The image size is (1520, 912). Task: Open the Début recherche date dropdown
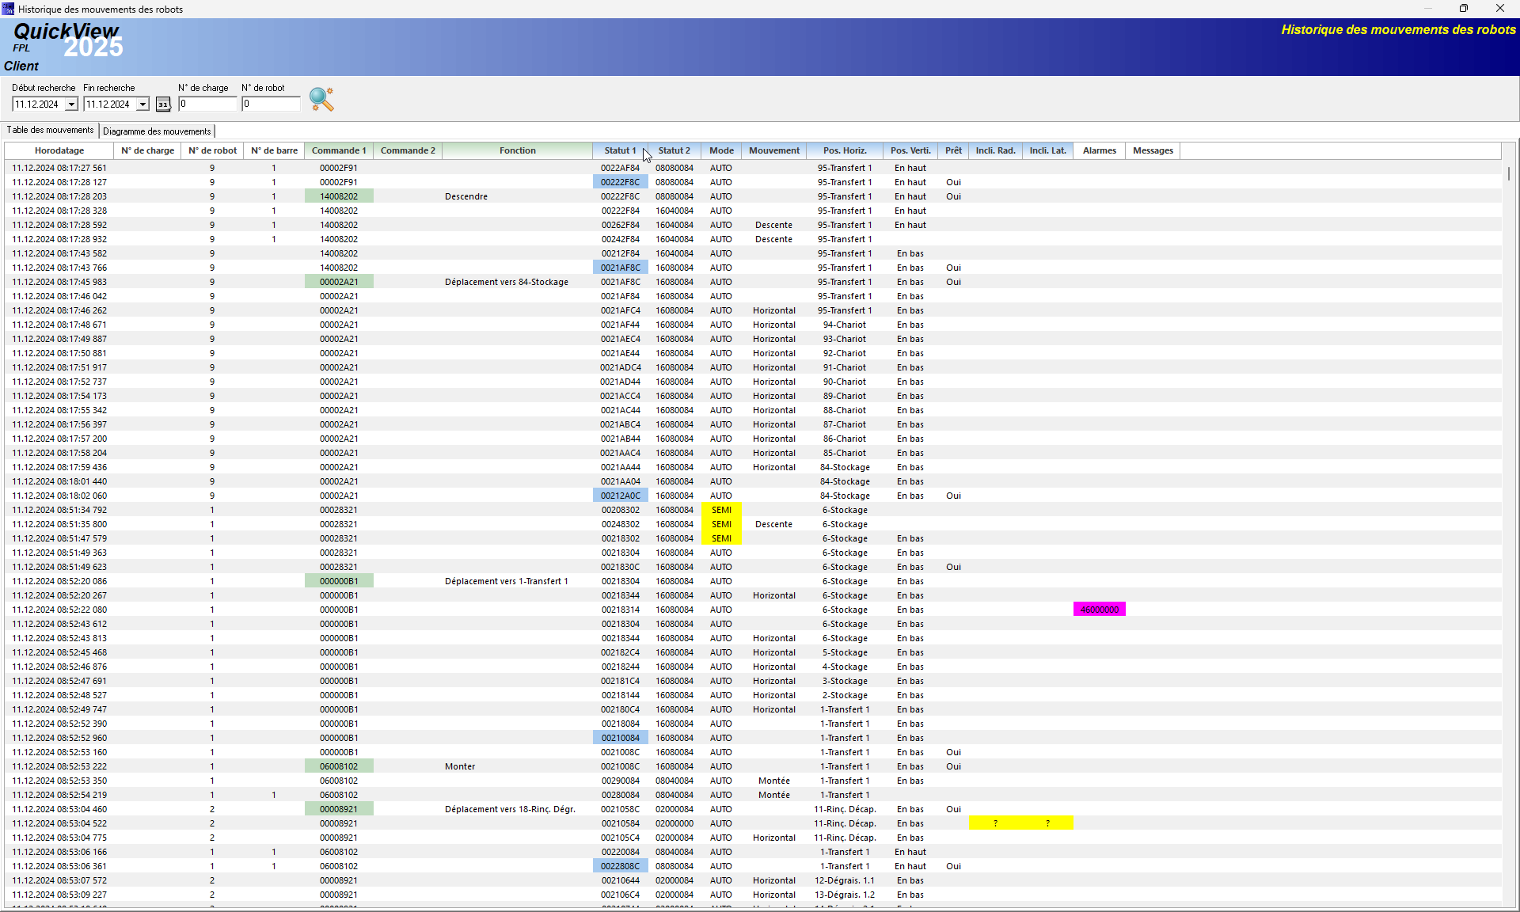(71, 104)
